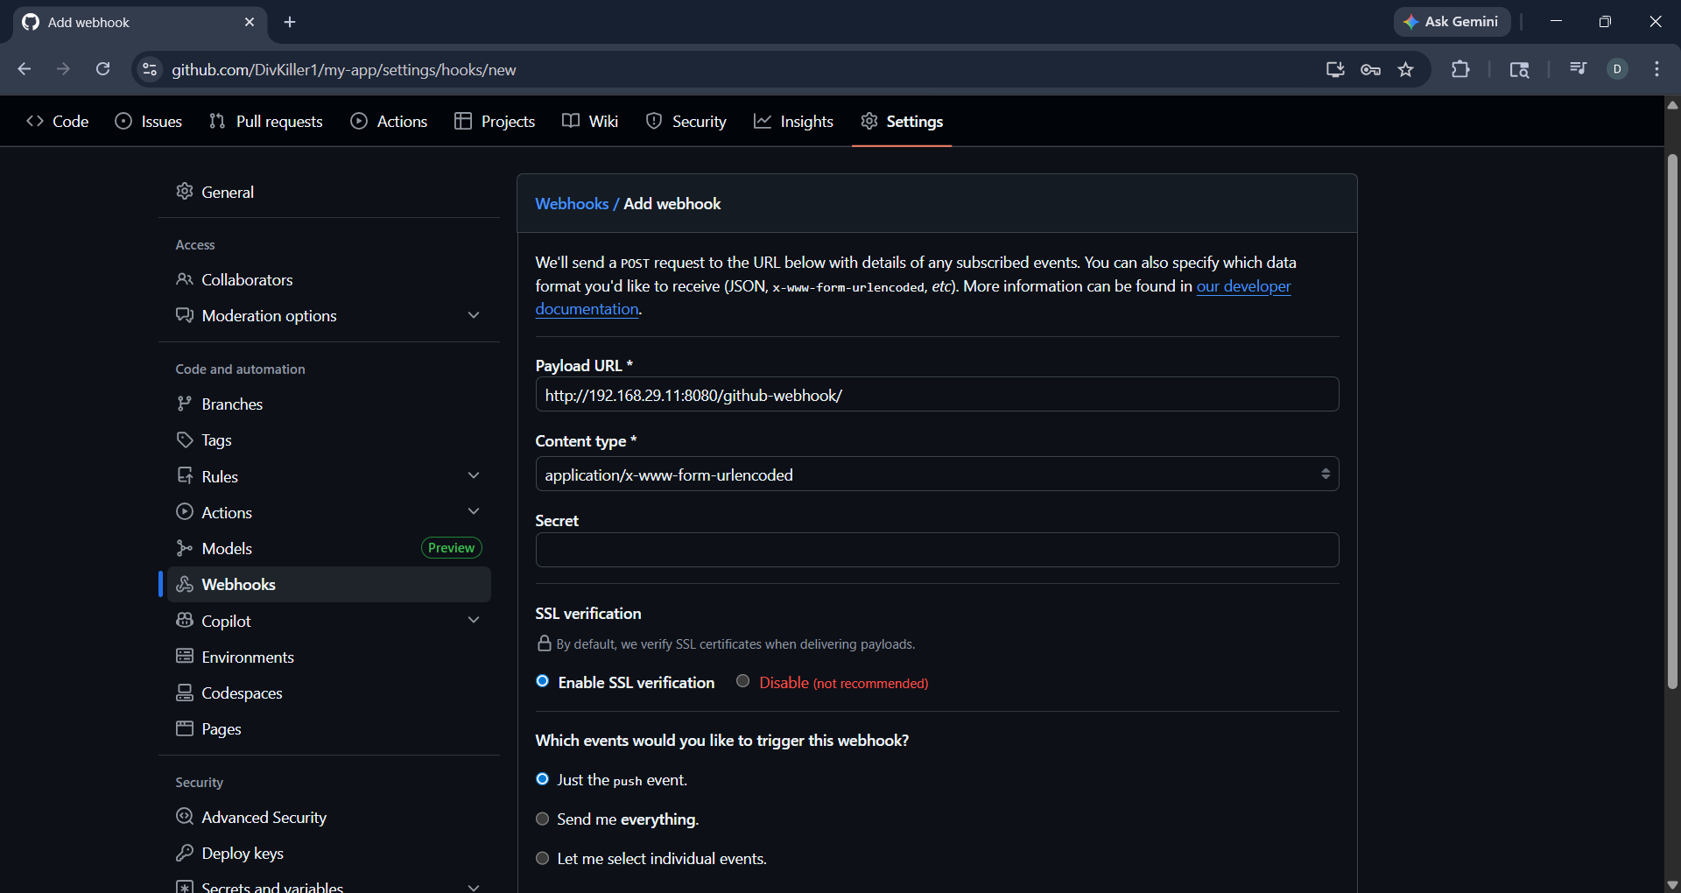Open the Wiki book icon
The width and height of the screenshot is (1681, 893).
[x=569, y=121]
